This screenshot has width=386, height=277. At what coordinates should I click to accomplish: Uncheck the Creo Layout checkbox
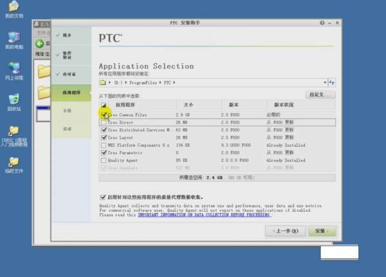pos(104,137)
